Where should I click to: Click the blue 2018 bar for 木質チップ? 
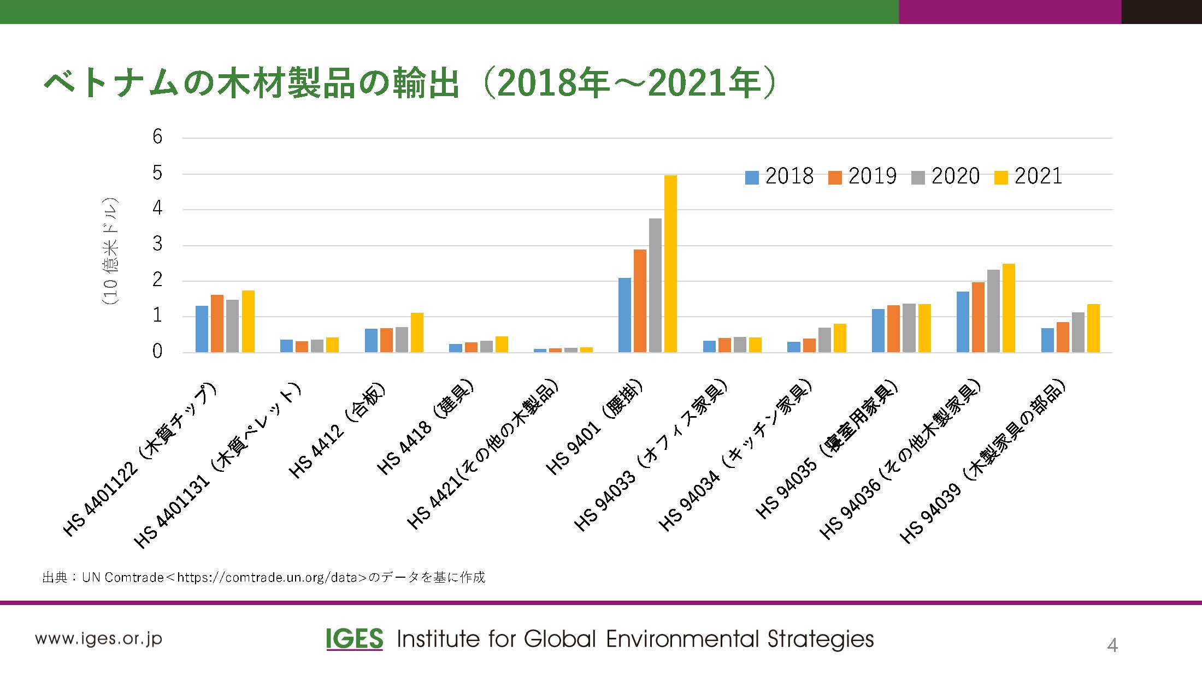coord(202,329)
